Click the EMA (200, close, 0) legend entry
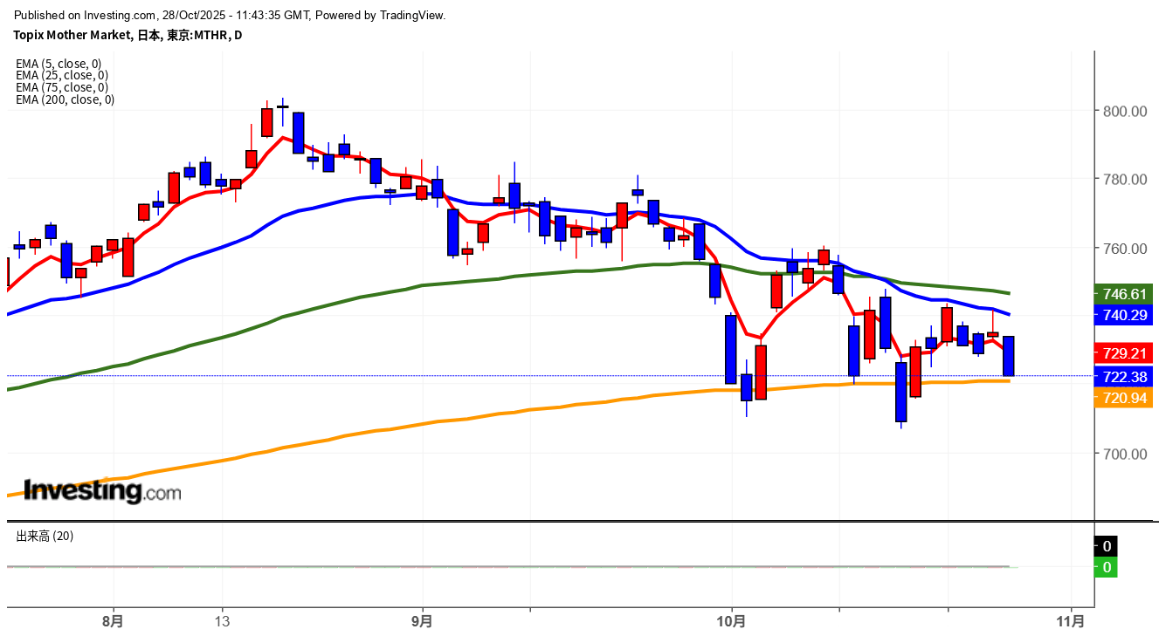This screenshot has width=1159, height=636. 65,99
